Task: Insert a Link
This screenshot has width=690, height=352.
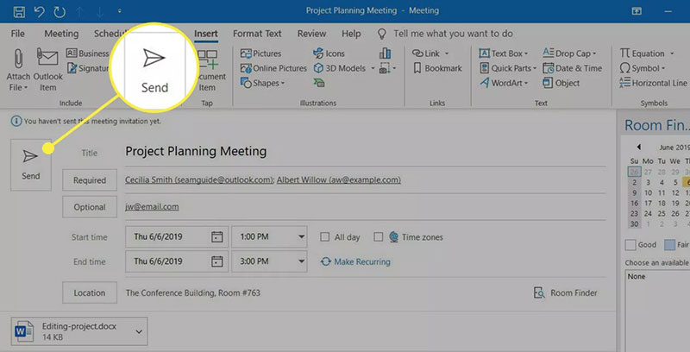Action: (x=430, y=53)
